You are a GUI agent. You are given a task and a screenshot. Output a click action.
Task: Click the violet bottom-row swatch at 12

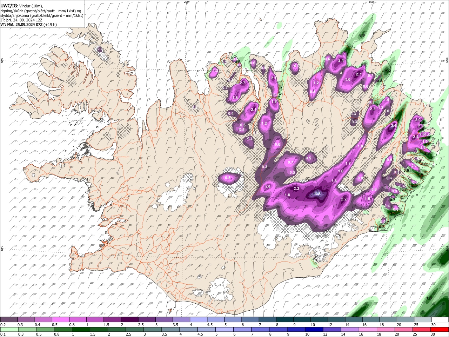coord(331,329)
